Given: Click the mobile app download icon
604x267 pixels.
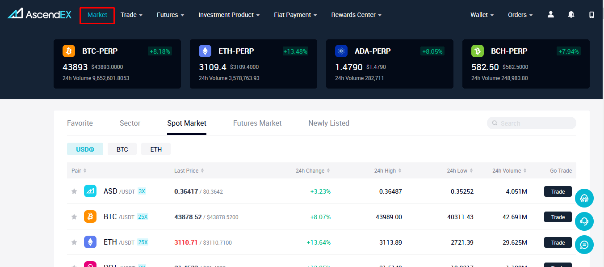Looking at the screenshot, I should coord(591,15).
